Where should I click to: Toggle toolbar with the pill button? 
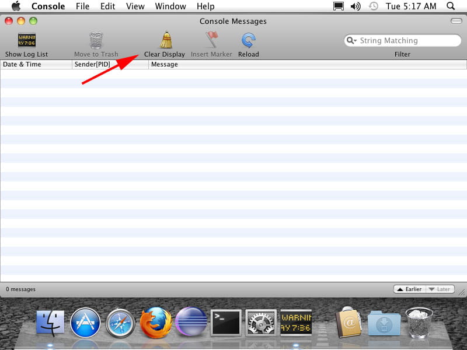[456, 21]
